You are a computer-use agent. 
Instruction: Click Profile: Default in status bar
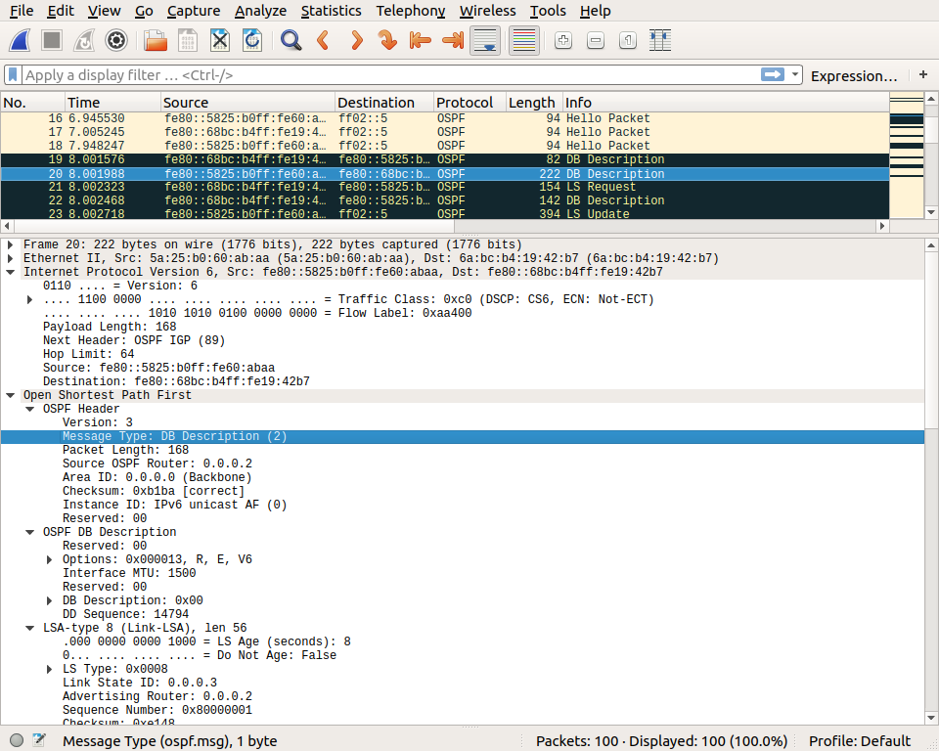860,741
